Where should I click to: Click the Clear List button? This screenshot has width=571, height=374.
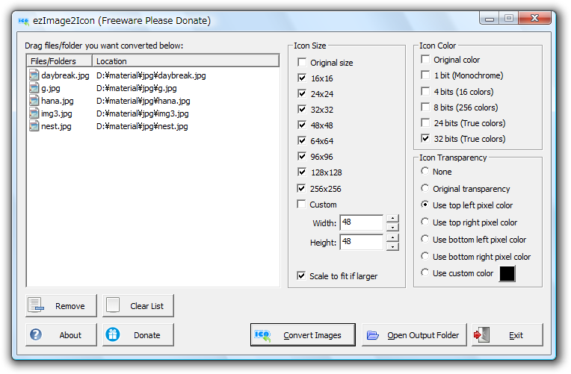coord(138,305)
